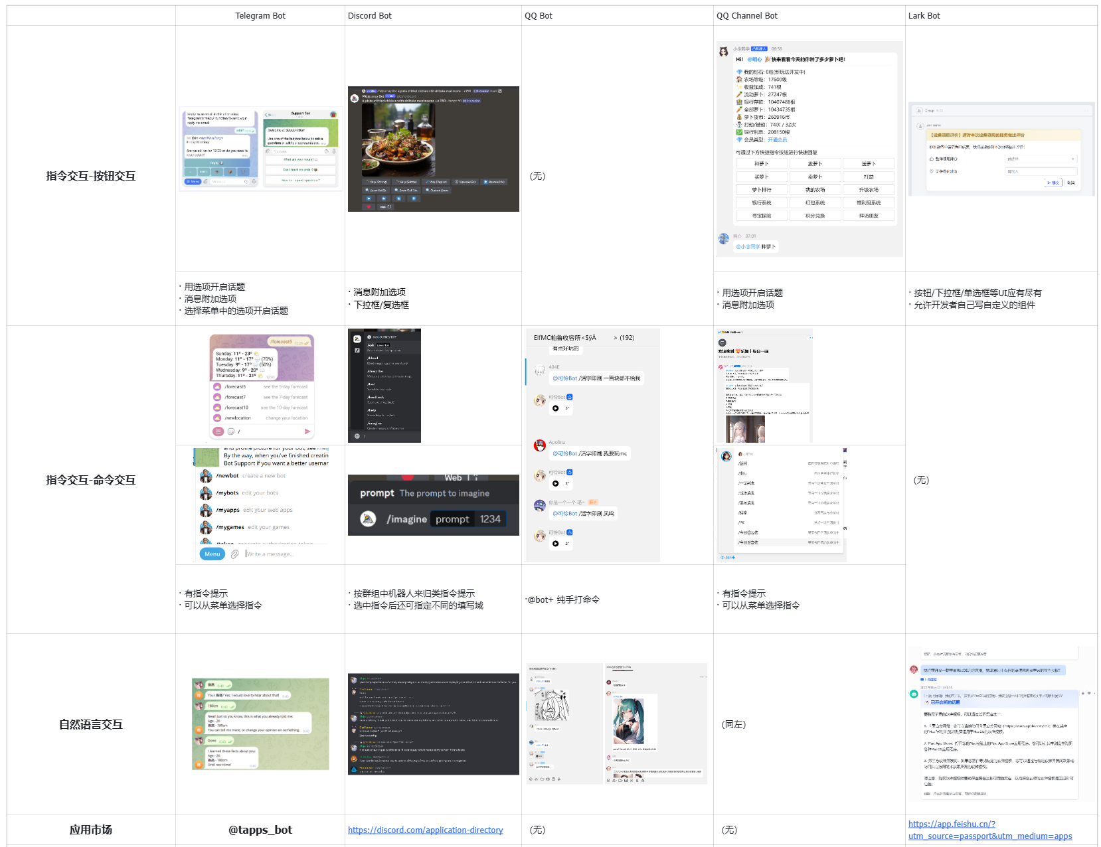Click the emoji smiley icon in forecast chat
This screenshot has width=1101, height=847.
pyautogui.click(x=231, y=431)
